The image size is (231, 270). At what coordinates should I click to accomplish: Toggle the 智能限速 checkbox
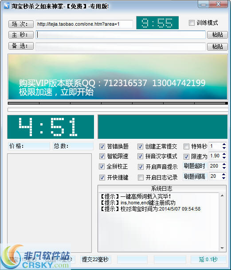coord(102,157)
